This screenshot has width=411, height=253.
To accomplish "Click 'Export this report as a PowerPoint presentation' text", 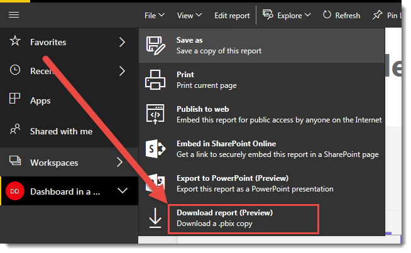I will [255, 189].
